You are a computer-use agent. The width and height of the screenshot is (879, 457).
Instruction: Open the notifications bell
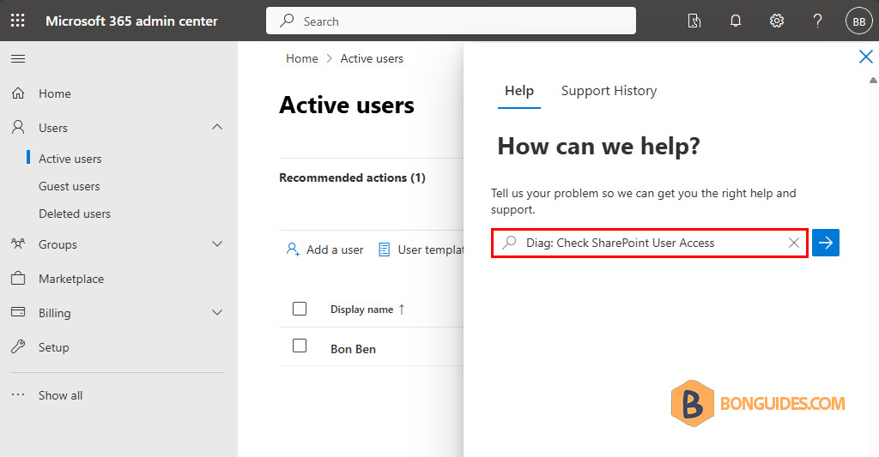(x=736, y=21)
